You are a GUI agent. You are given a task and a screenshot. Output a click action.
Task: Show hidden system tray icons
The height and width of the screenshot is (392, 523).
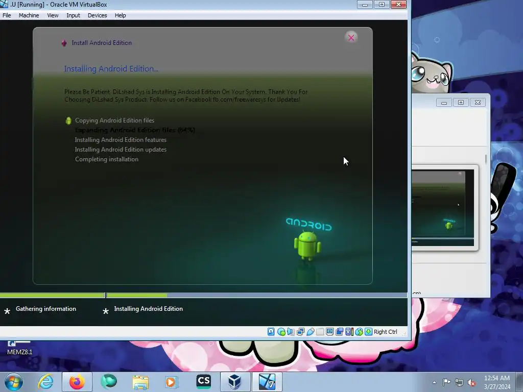coord(434,382)
